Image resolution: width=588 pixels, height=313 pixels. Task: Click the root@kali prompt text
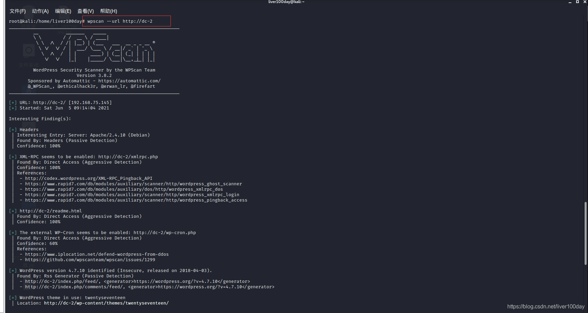(47, 21)
